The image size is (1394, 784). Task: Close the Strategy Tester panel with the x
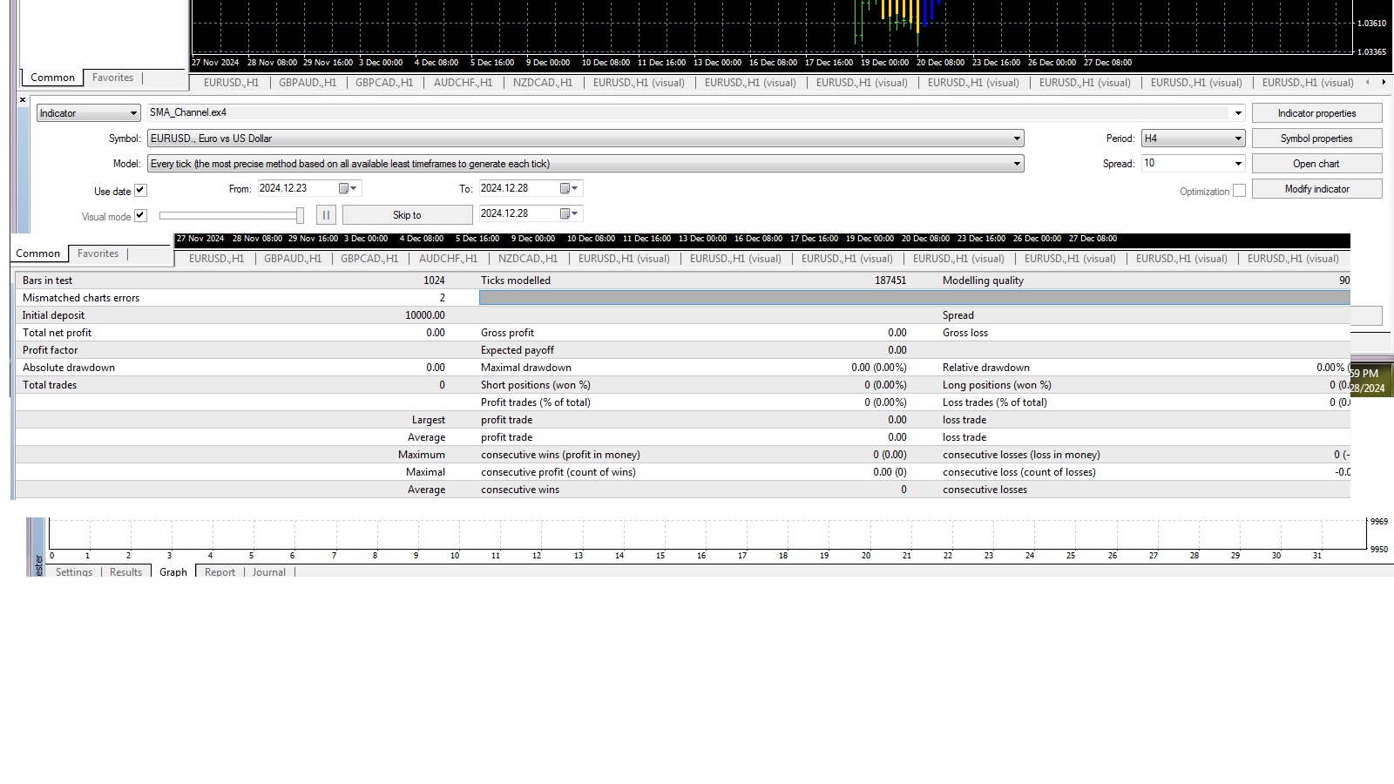[23, 100]
